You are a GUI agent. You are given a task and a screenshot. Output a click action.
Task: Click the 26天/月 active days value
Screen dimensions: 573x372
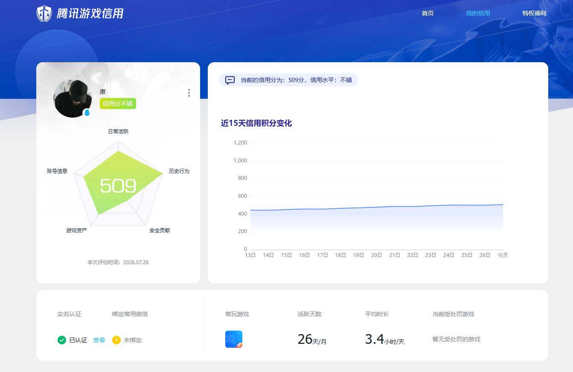[312, 339]
